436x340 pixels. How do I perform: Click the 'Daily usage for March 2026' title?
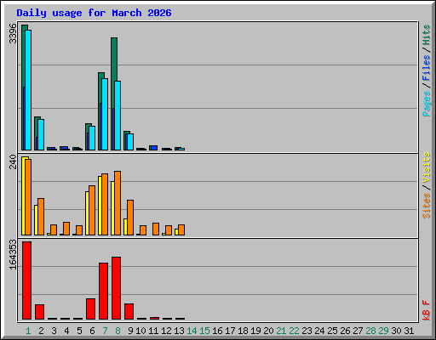94,13
